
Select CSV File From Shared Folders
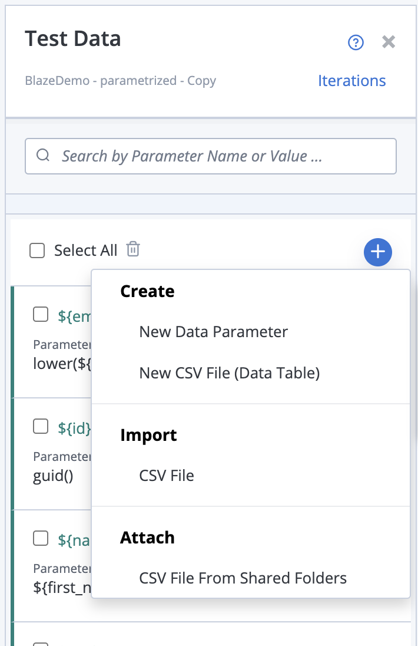pyautogui.click(x=243, y=578)
